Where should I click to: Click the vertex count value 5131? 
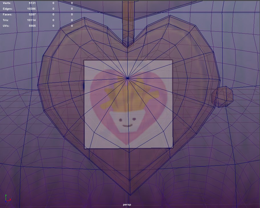click(x=32, y=3)
